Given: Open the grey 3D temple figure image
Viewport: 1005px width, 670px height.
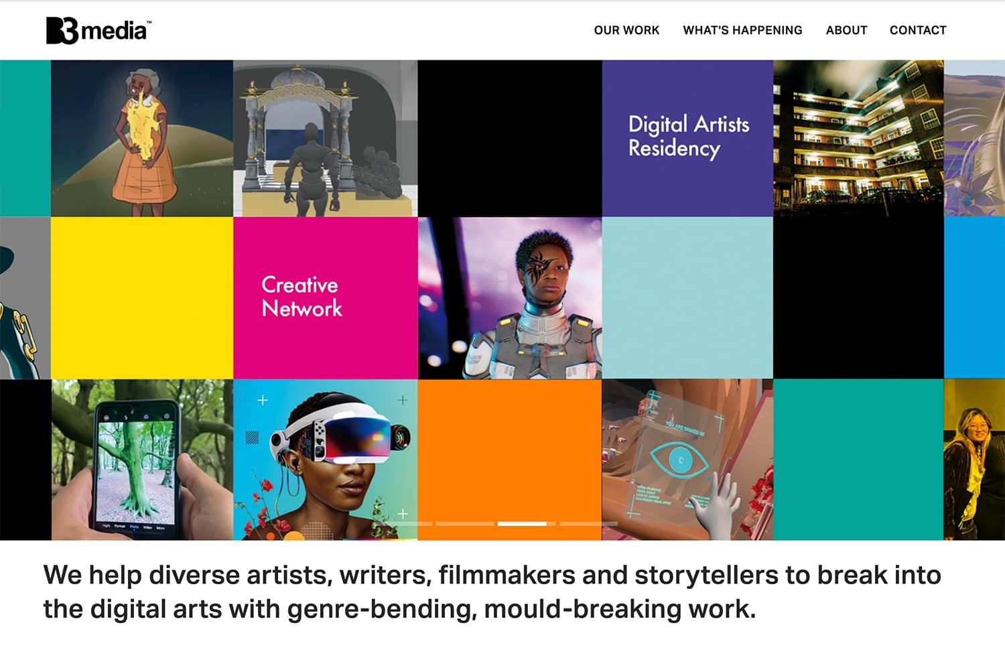Looking at the screenshot, I should tap(326, 138).
